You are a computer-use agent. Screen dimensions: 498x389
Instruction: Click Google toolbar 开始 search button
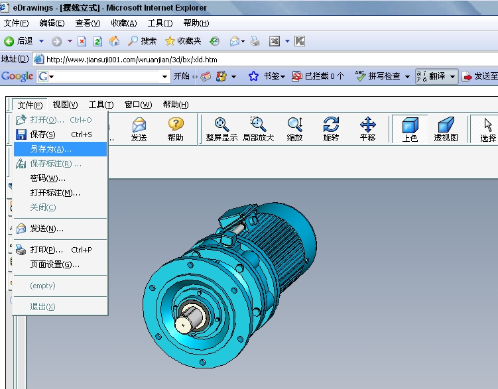click(x=181, y=76)
